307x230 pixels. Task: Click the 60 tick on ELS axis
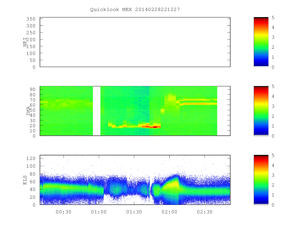(32, 182)
